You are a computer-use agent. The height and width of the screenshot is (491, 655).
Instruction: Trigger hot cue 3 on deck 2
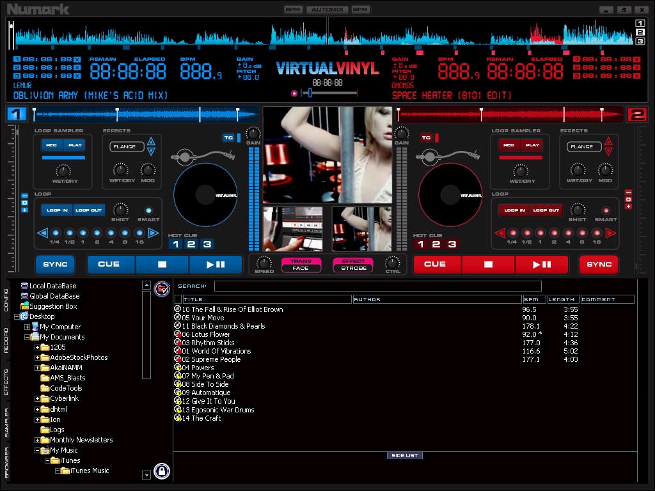(452, 244)
